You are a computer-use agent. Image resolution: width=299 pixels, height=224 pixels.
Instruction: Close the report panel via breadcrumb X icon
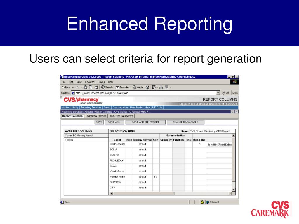237,112
